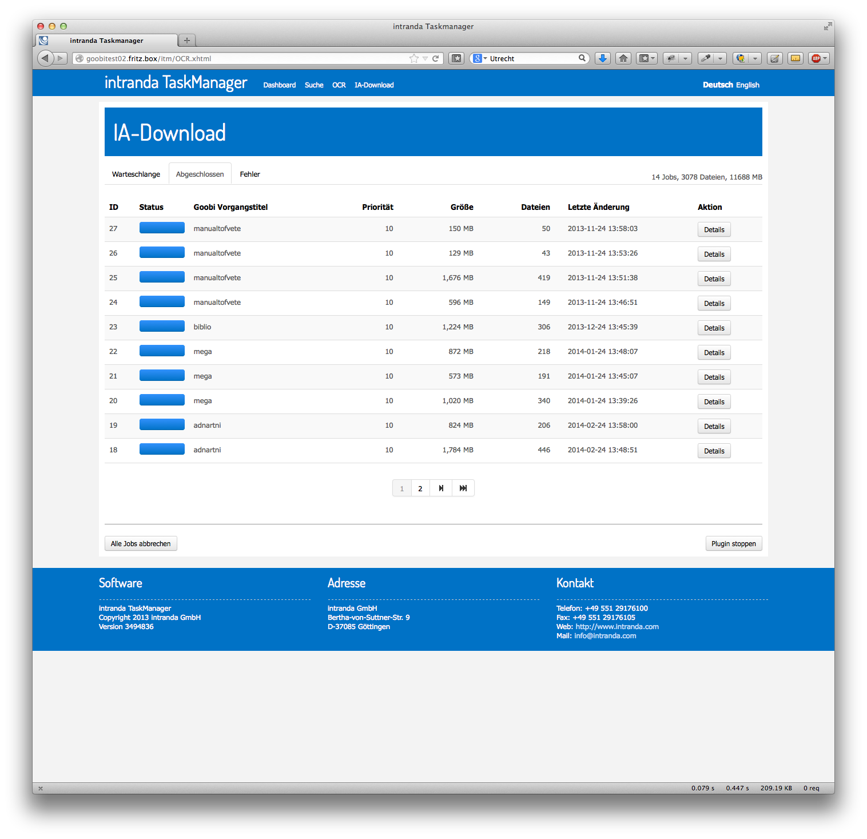Switch language to Deutsch
This screenshot has height=839, width=867.
[718, 85]
